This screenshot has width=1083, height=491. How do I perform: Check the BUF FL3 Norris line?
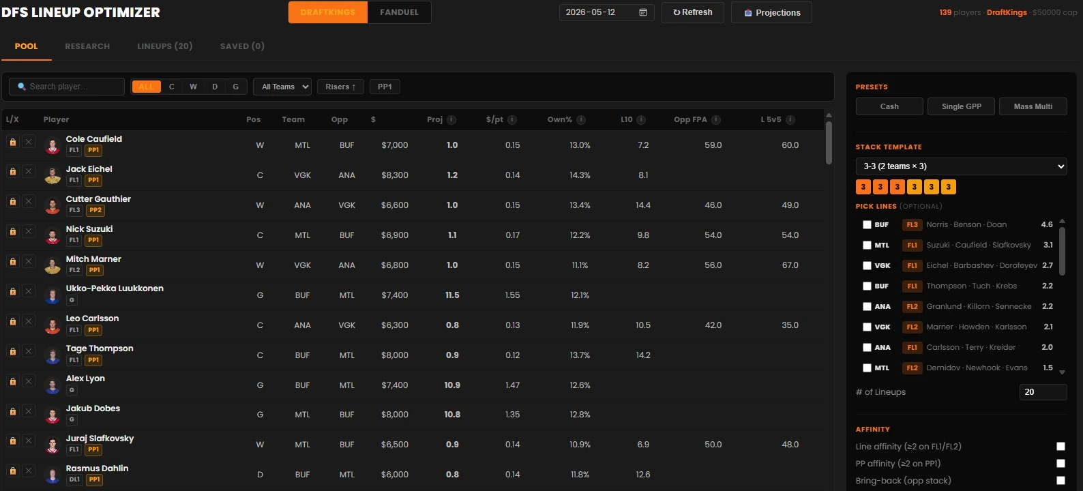click(x=867, y=224)
